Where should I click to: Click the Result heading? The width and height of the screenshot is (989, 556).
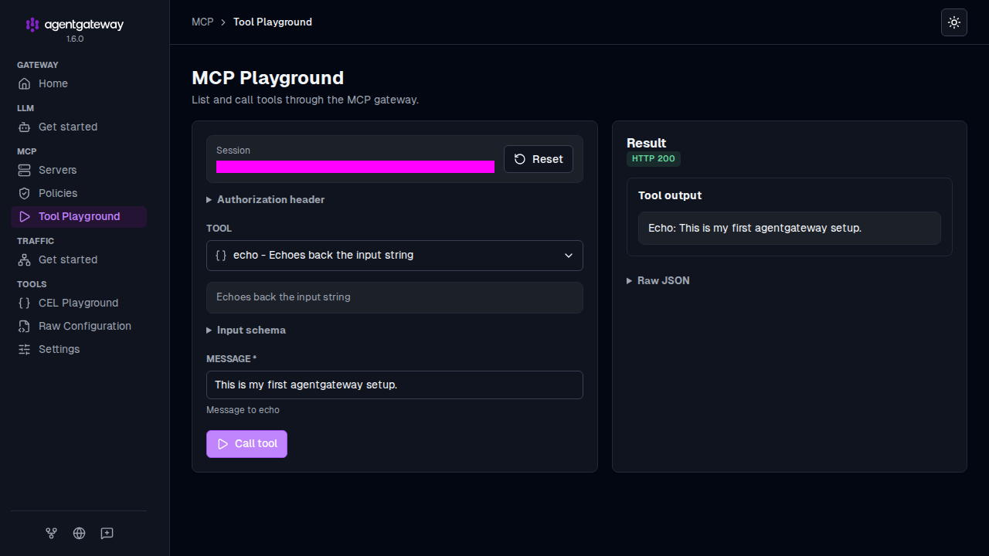click(x=646, y=143)
